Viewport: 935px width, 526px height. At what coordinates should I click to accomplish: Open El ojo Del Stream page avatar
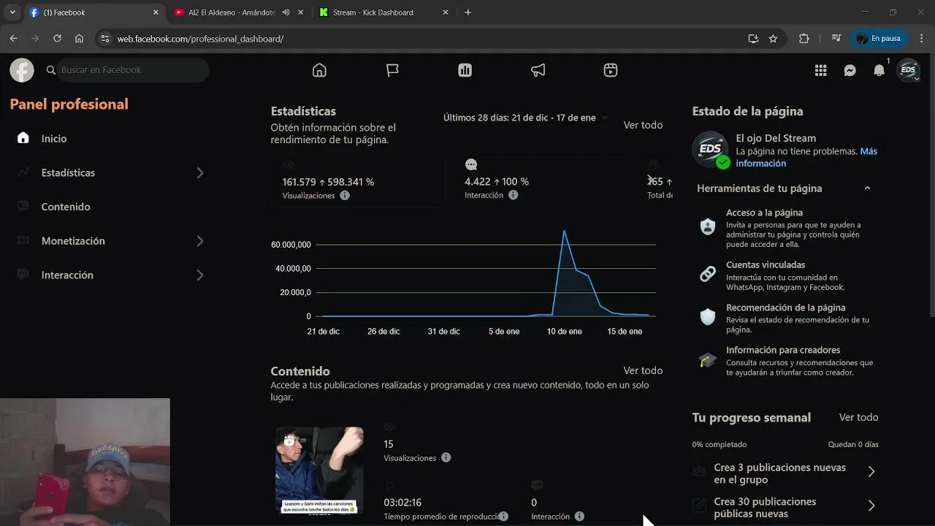(x=710, y=148)
